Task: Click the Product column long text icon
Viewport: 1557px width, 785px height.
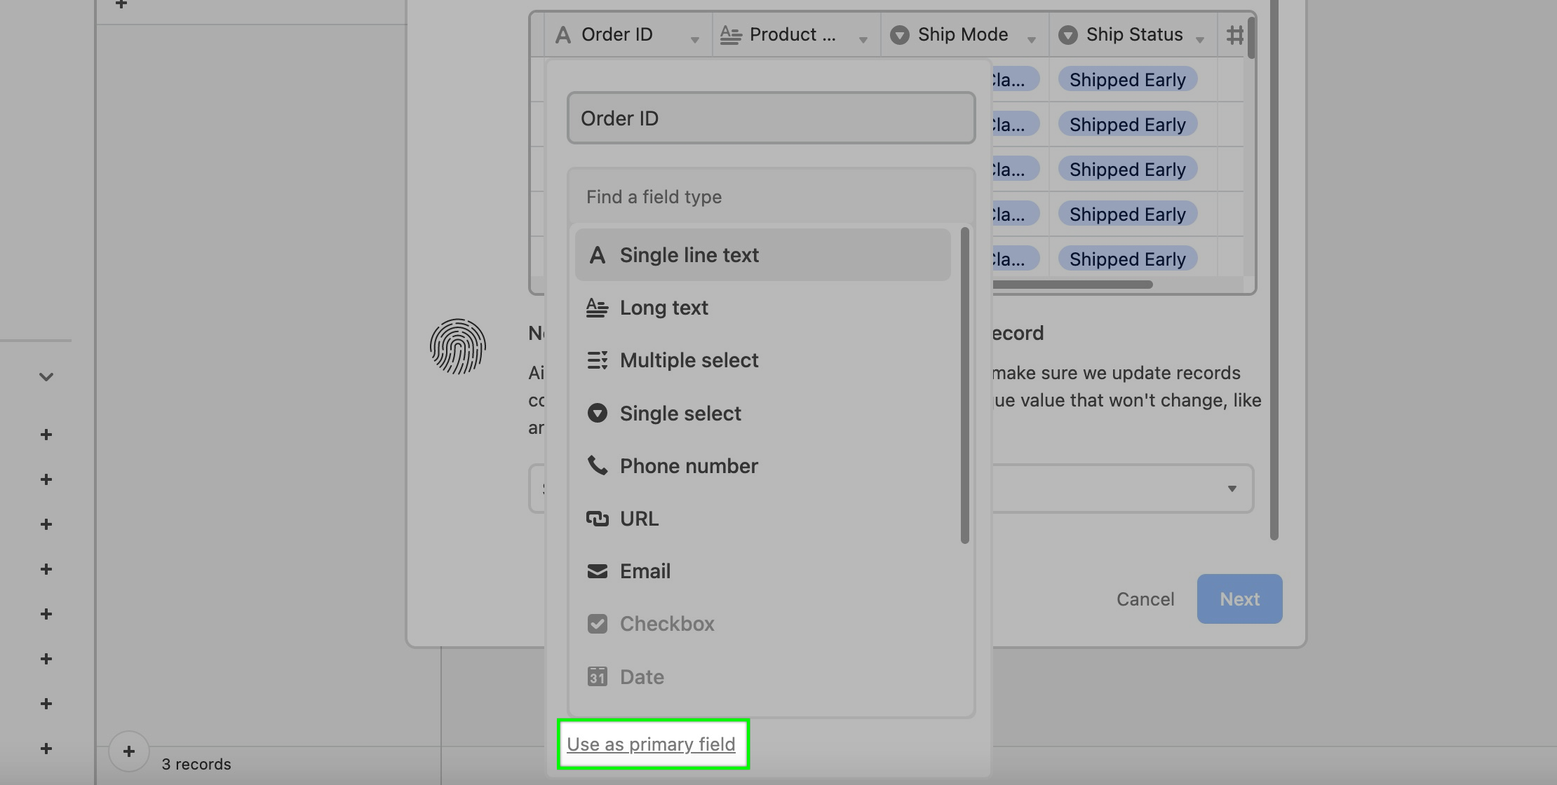Action: click(x=731, y=34)
